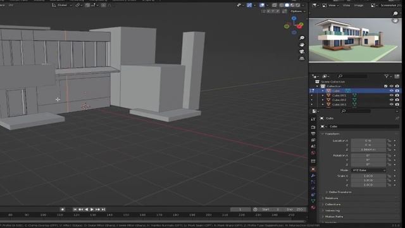Open the Material properties tab icon
Viewport: 405px width, 228px height.
(x=313, y=207)
